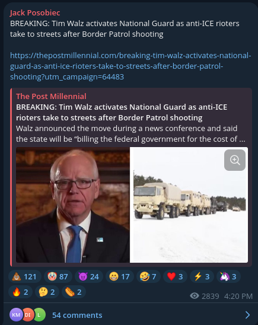Toggle the clown face reaction
Screen dimensions: 258x325
click(x=58, y=276)
